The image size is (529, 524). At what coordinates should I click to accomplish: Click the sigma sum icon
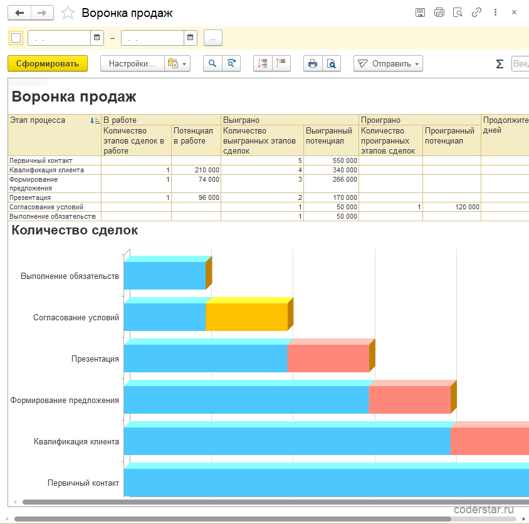500,63
